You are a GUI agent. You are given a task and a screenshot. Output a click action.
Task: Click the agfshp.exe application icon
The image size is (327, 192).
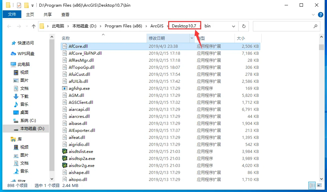pyautogui.click(x=65, y=88)
